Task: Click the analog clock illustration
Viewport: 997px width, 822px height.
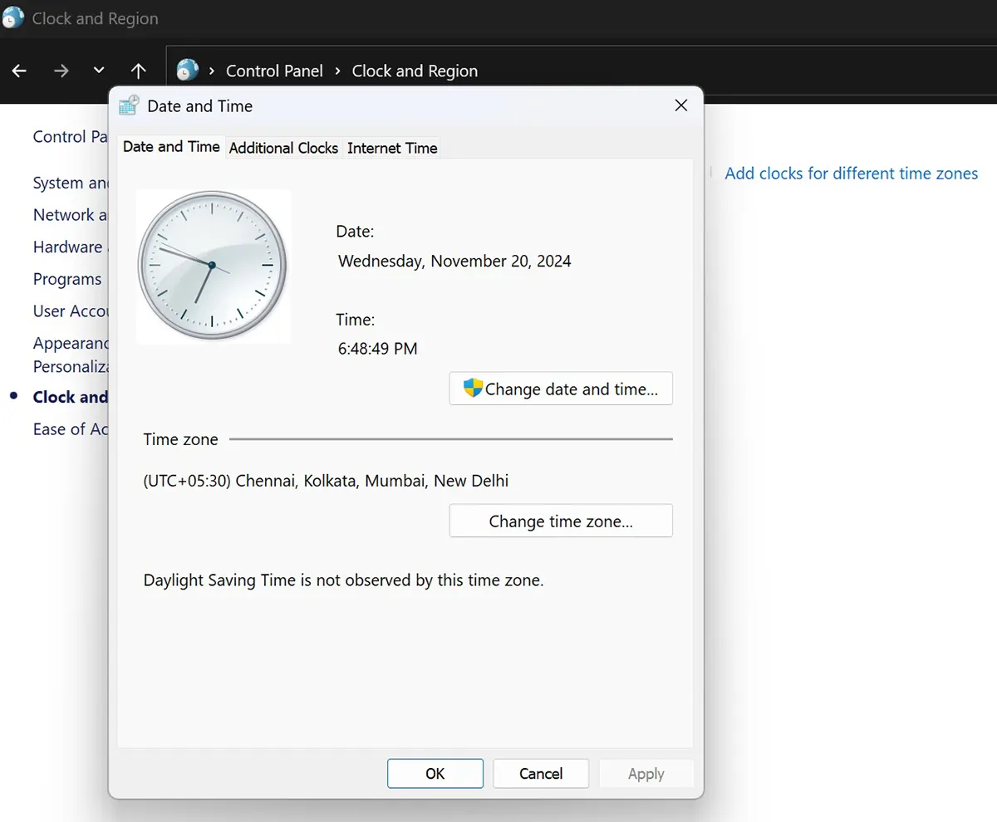Action: pos(213,266)
